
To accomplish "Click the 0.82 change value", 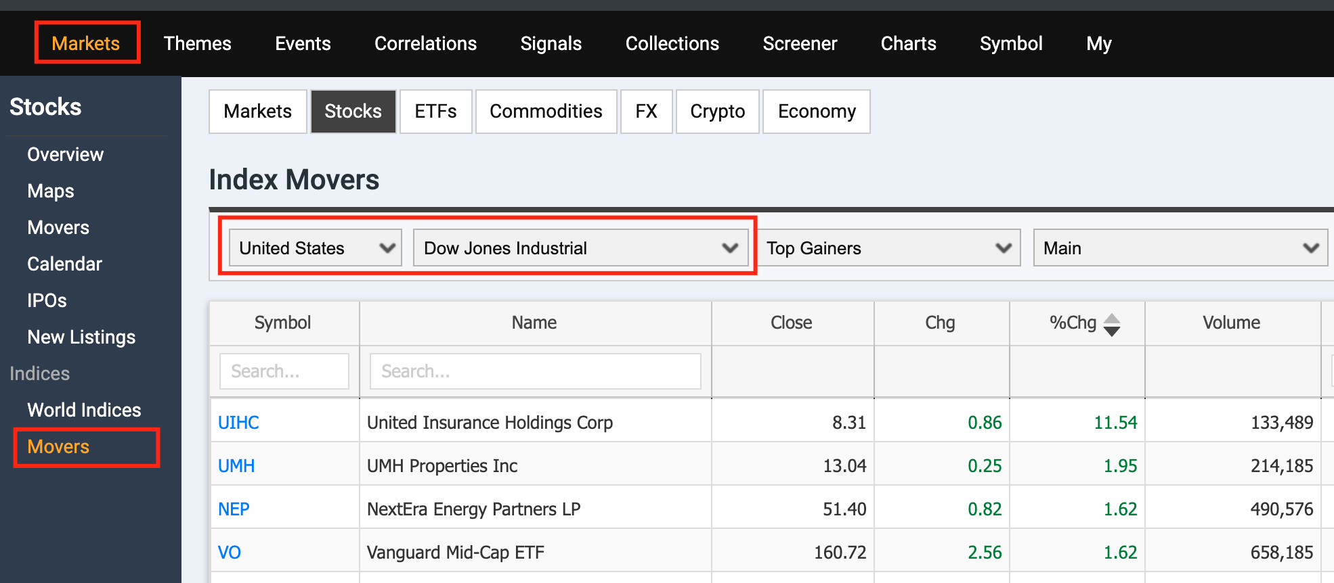I will point(985,509).
